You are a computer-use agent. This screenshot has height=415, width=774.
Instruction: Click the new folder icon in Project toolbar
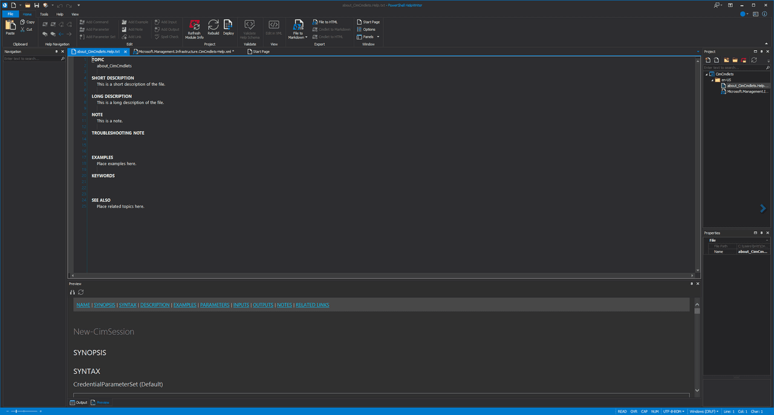[x=726, y=60]
